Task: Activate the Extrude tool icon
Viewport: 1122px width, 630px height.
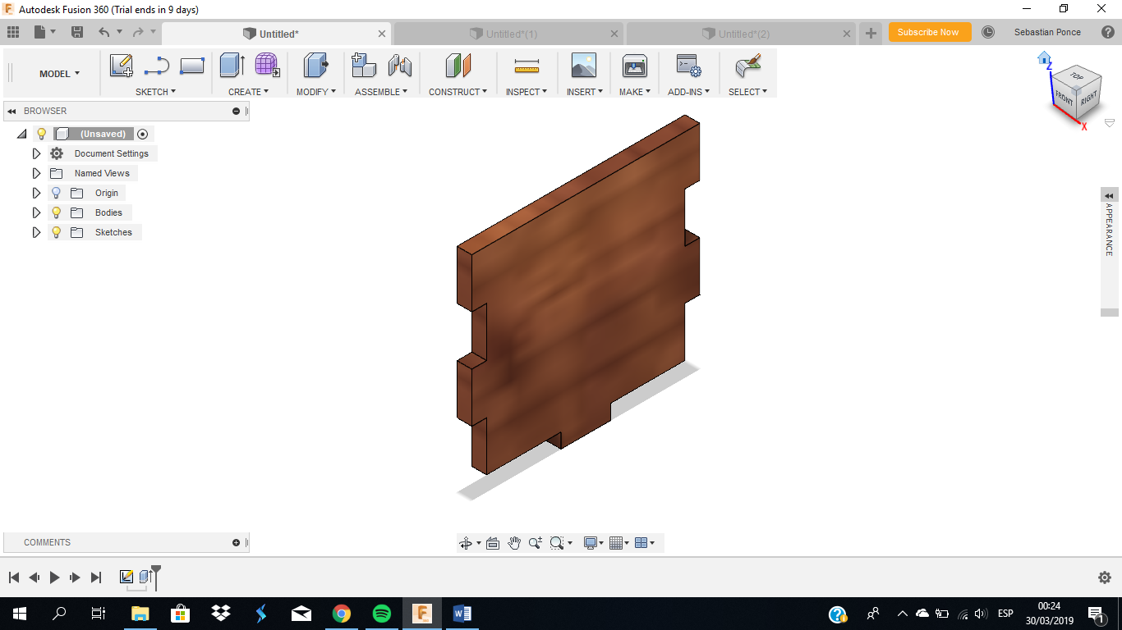Action: (232, 66)
